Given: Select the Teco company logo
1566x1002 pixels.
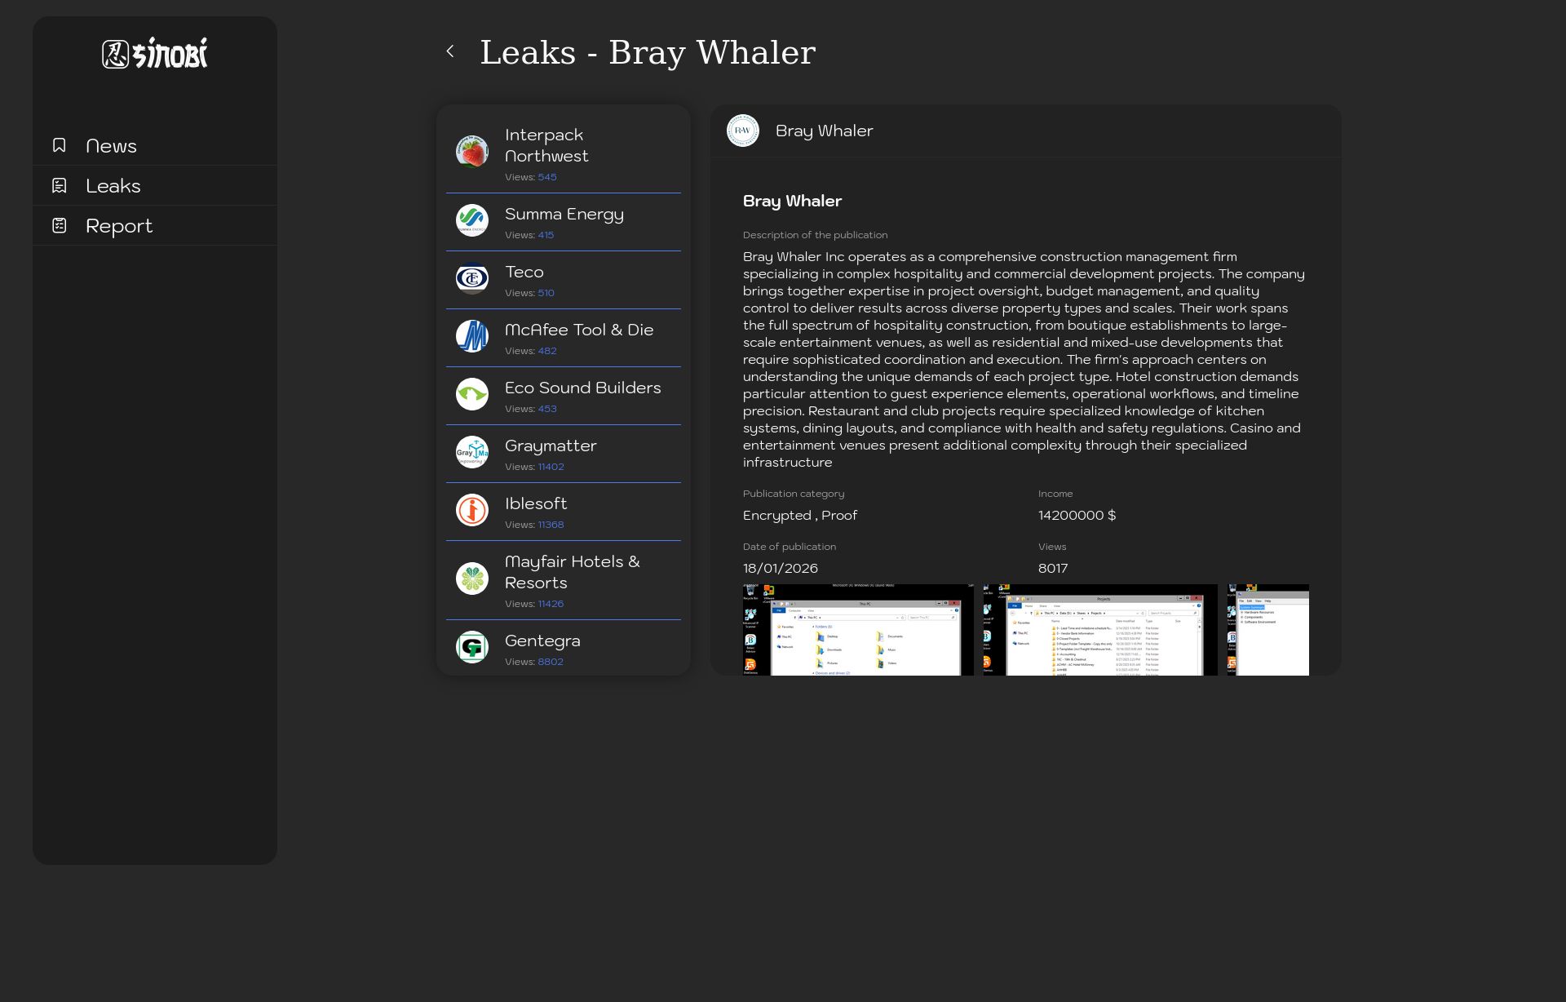Looking at the screenshot, I should (472, 278).
